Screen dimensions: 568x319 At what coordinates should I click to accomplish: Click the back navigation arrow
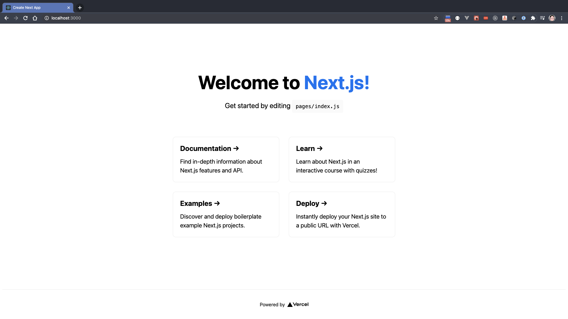[7, 18]
